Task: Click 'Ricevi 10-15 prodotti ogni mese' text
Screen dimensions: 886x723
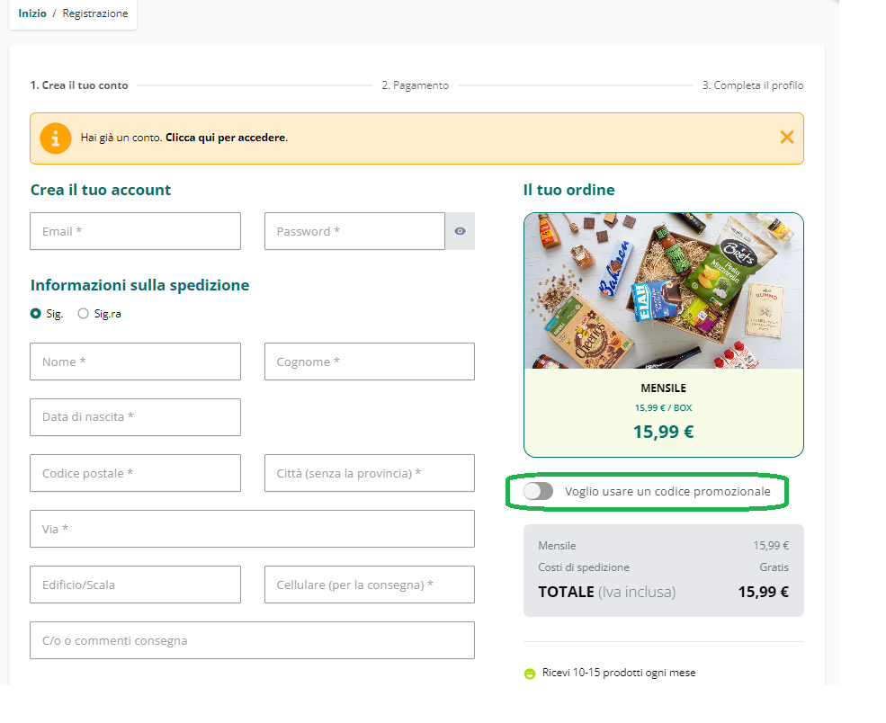Action: pyautogui.click(x=619, y=673)
